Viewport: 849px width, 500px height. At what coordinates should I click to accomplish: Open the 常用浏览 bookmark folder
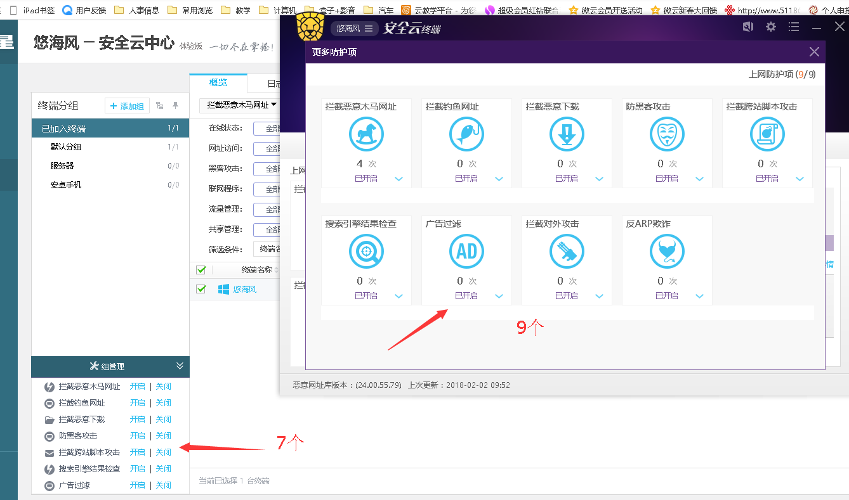(x=190, y=10)
